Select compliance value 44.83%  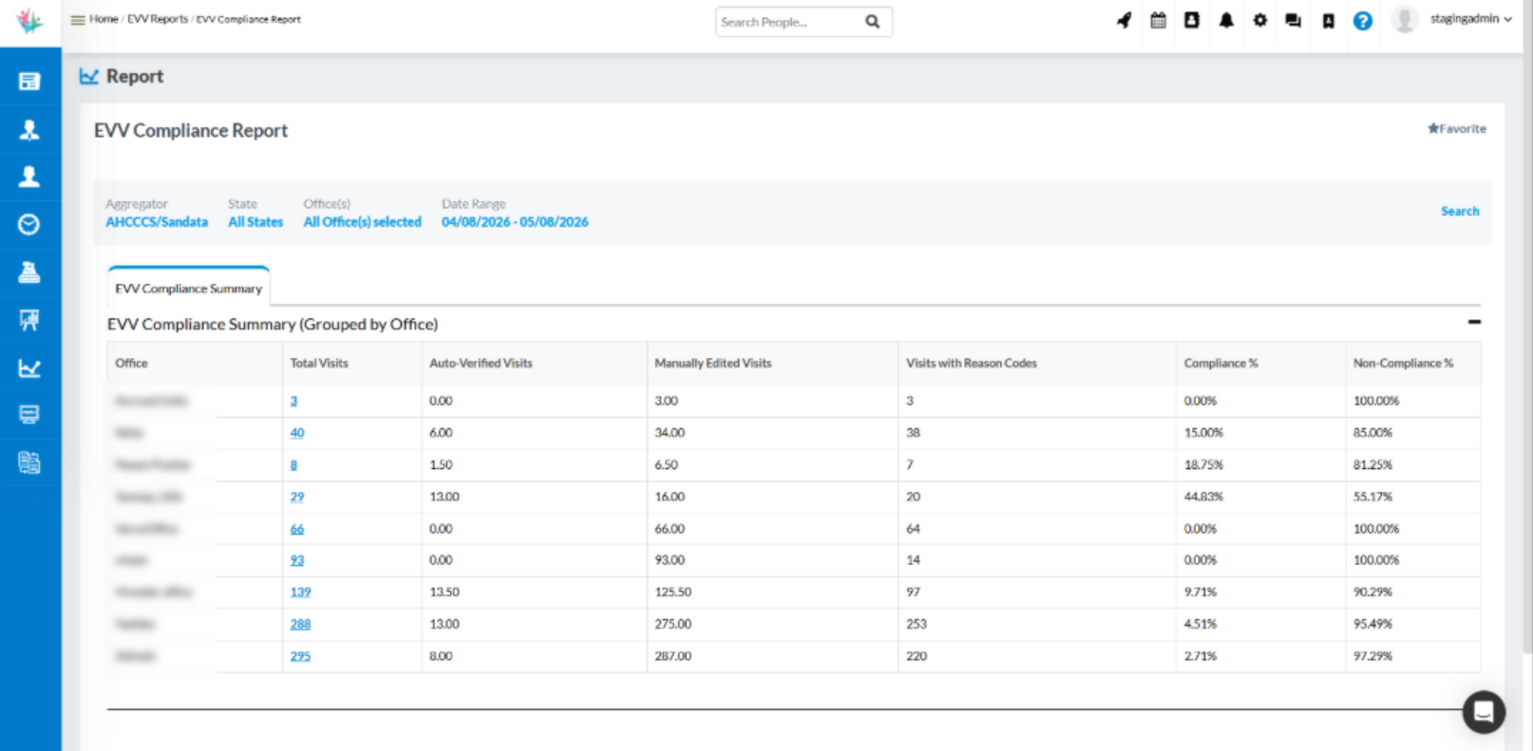1203,497
